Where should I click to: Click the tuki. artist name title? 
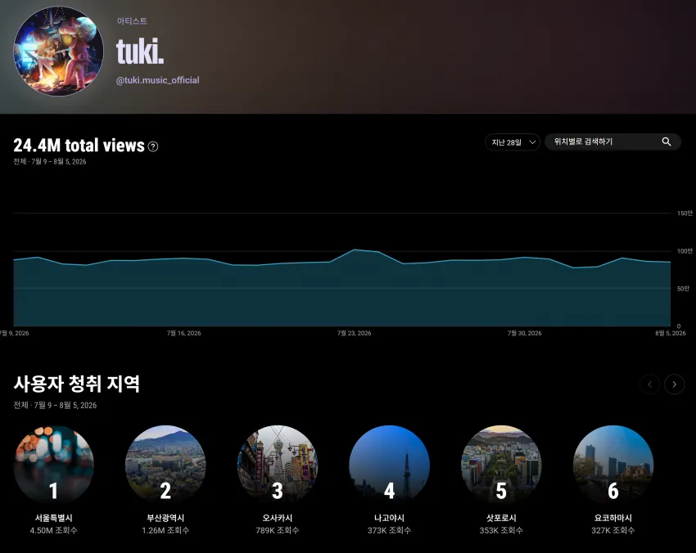tap(140, 52)
